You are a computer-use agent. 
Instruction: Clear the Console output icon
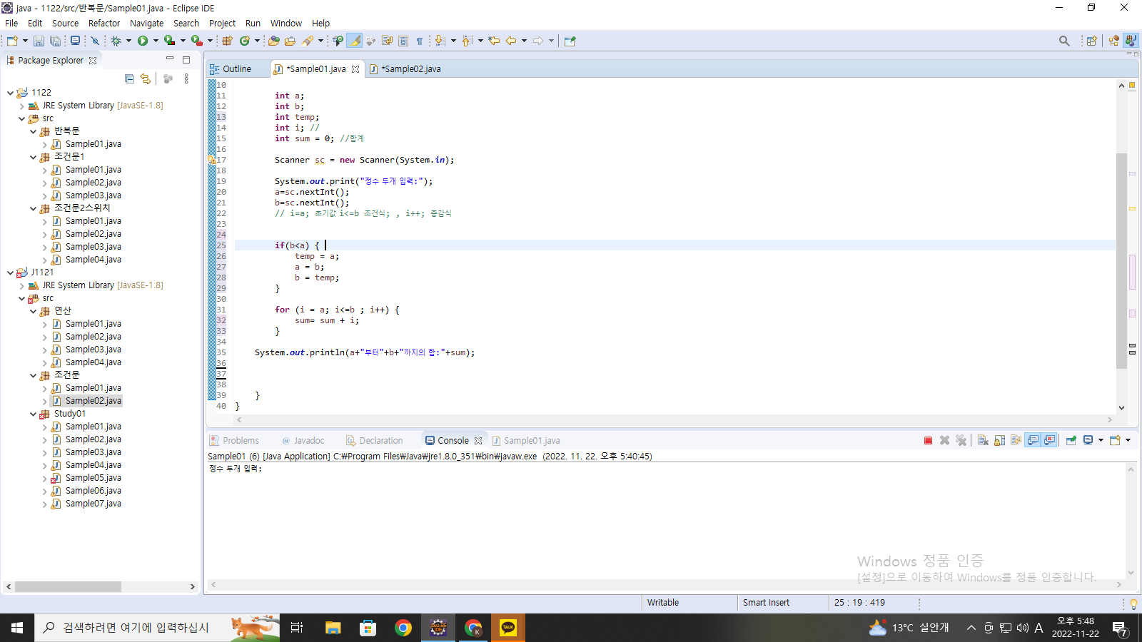point(983,441)
